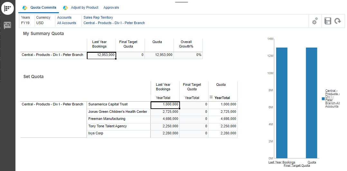
Task: Select the summary Final Target Quota cell
Action: tap(130, 56)
